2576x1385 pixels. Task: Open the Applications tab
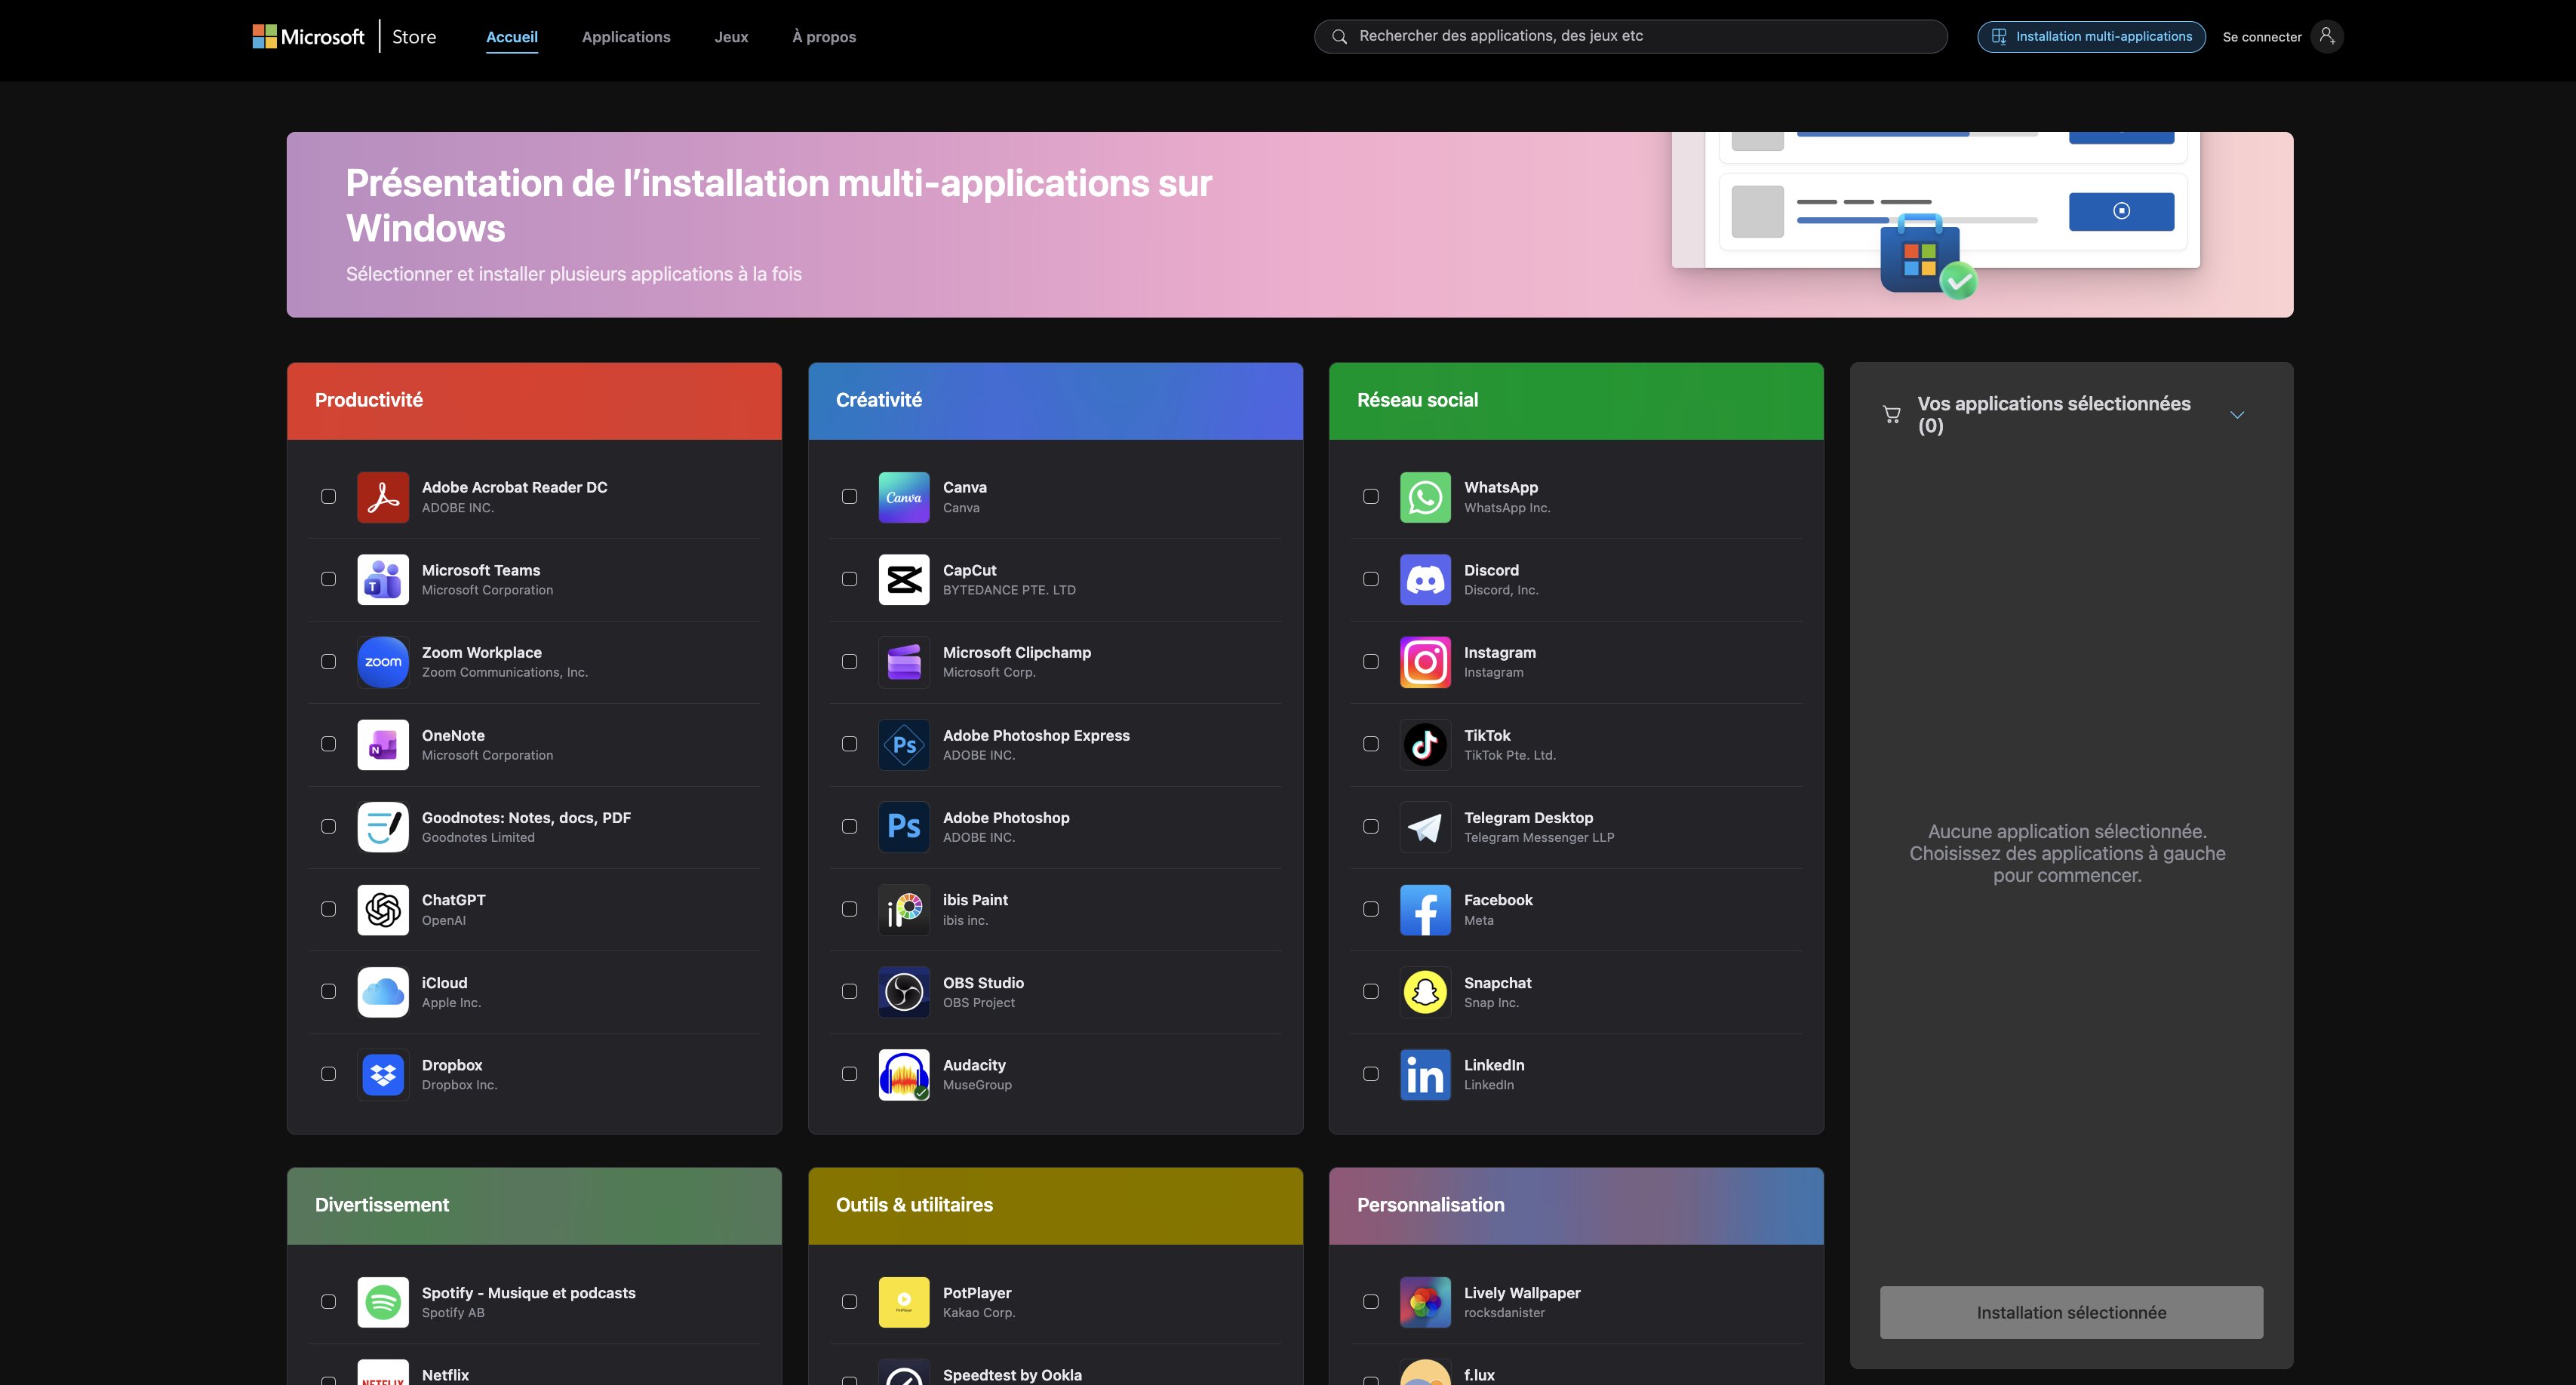626,37
